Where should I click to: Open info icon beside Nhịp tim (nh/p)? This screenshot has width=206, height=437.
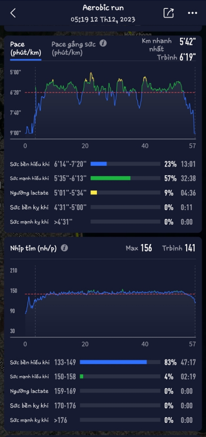point(64,248)
